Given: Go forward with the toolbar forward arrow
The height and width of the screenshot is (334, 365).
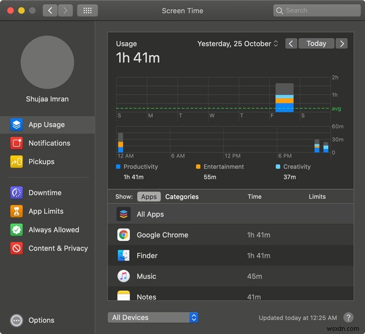Looking at the screenshot, I should click(x=65, y=10).
